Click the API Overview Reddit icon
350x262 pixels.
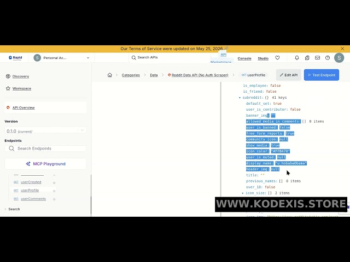8,108
